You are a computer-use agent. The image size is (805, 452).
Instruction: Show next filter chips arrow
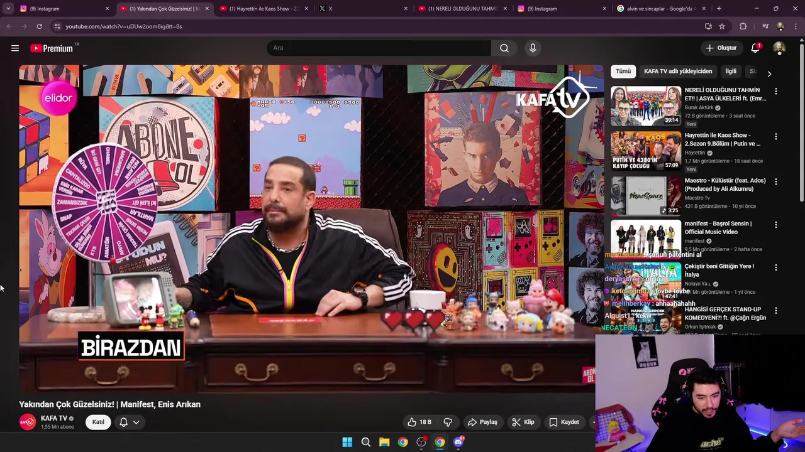[769, 73]
